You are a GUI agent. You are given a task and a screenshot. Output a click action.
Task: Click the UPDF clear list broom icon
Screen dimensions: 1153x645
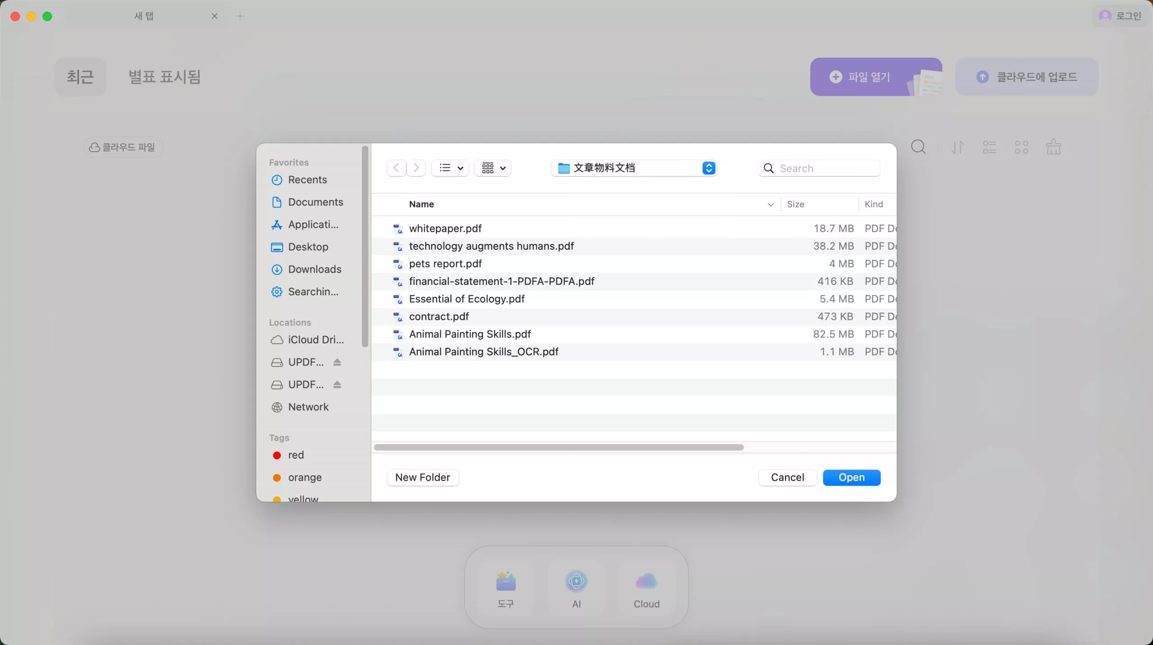pyautogui.click(x=1053, y=147)
